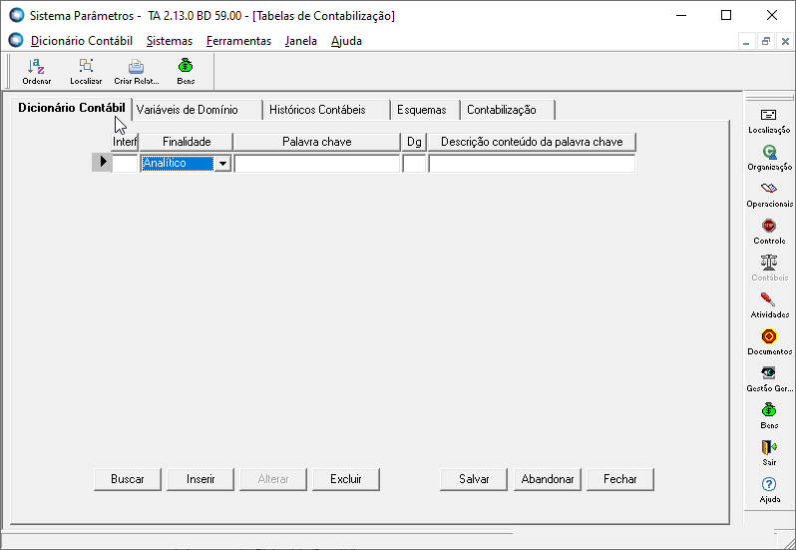This screenshot has height=550, width=796.
Task: Click the application icon in title bar
Action: [x=17, y=15]
